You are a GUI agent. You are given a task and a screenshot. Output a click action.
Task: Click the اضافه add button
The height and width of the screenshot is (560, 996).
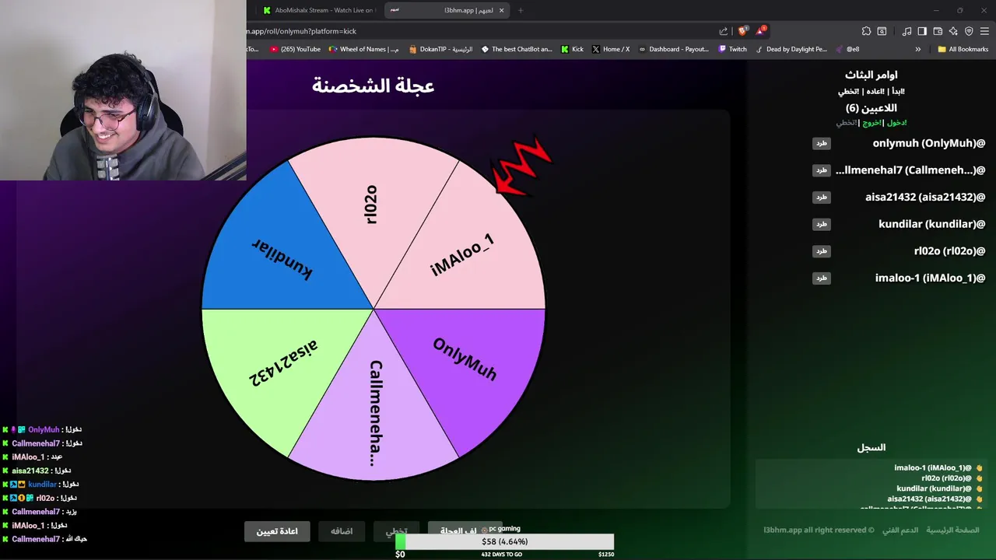click(x=342, y=531)
